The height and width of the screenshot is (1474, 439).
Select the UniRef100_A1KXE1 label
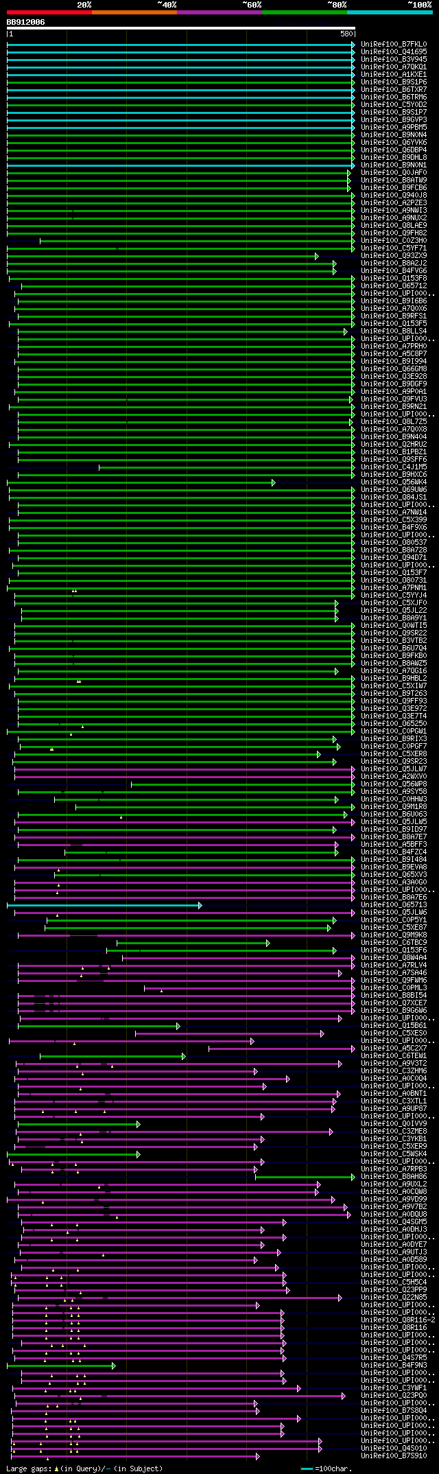tap(394, 75)
